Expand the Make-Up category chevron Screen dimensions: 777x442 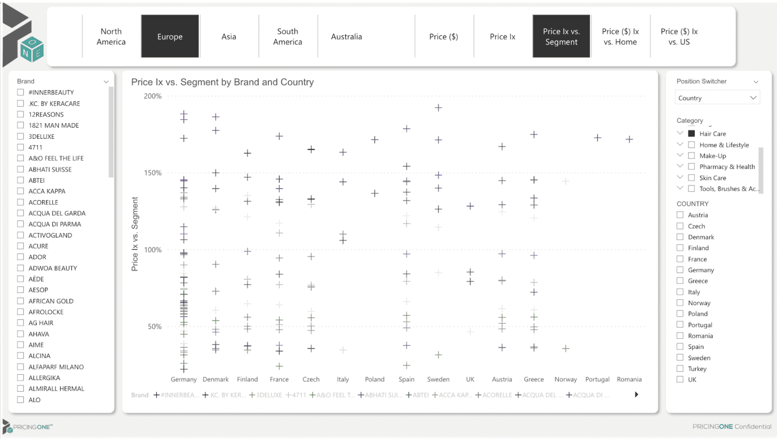point(680,155)
